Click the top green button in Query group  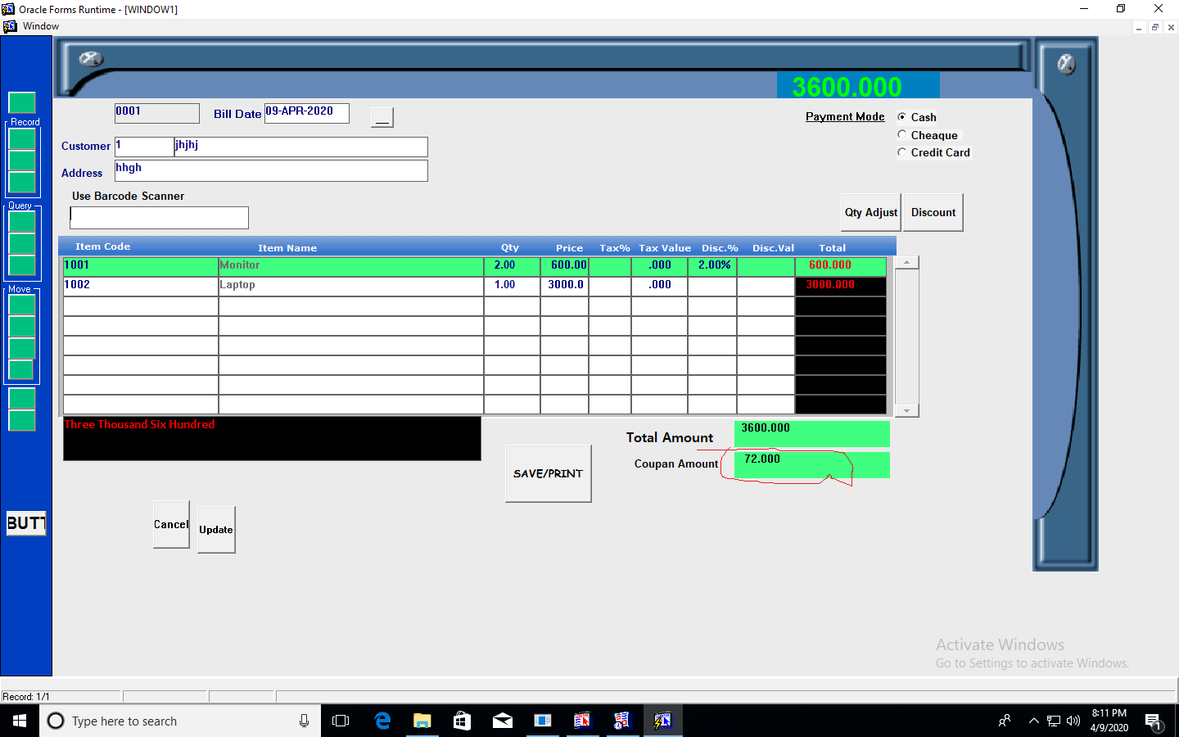pyautogui.click(x=22, y=222)
